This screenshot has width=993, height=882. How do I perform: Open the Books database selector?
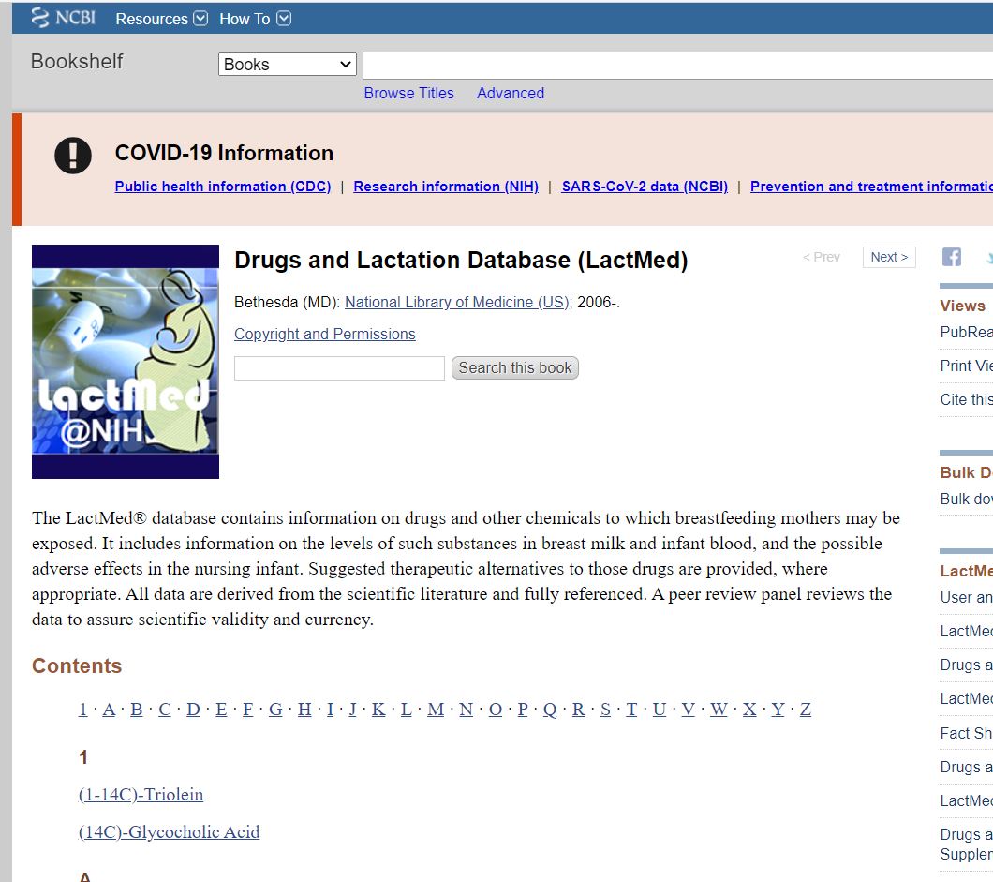288,65
